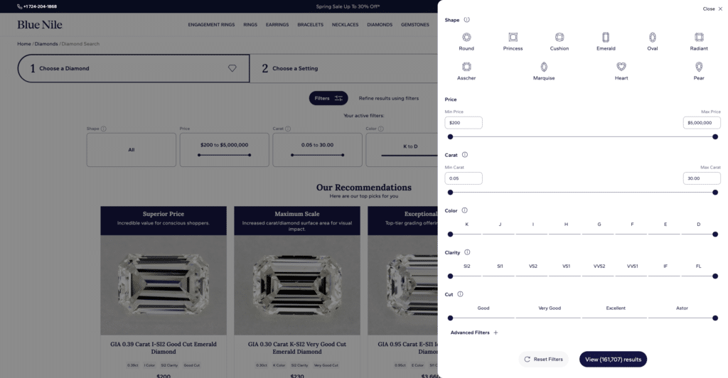Open the 0.30 Carat K-SI2 Emerald diamond image
The height and width of the screenshot is (378, 728).
(x=297, y=285)
